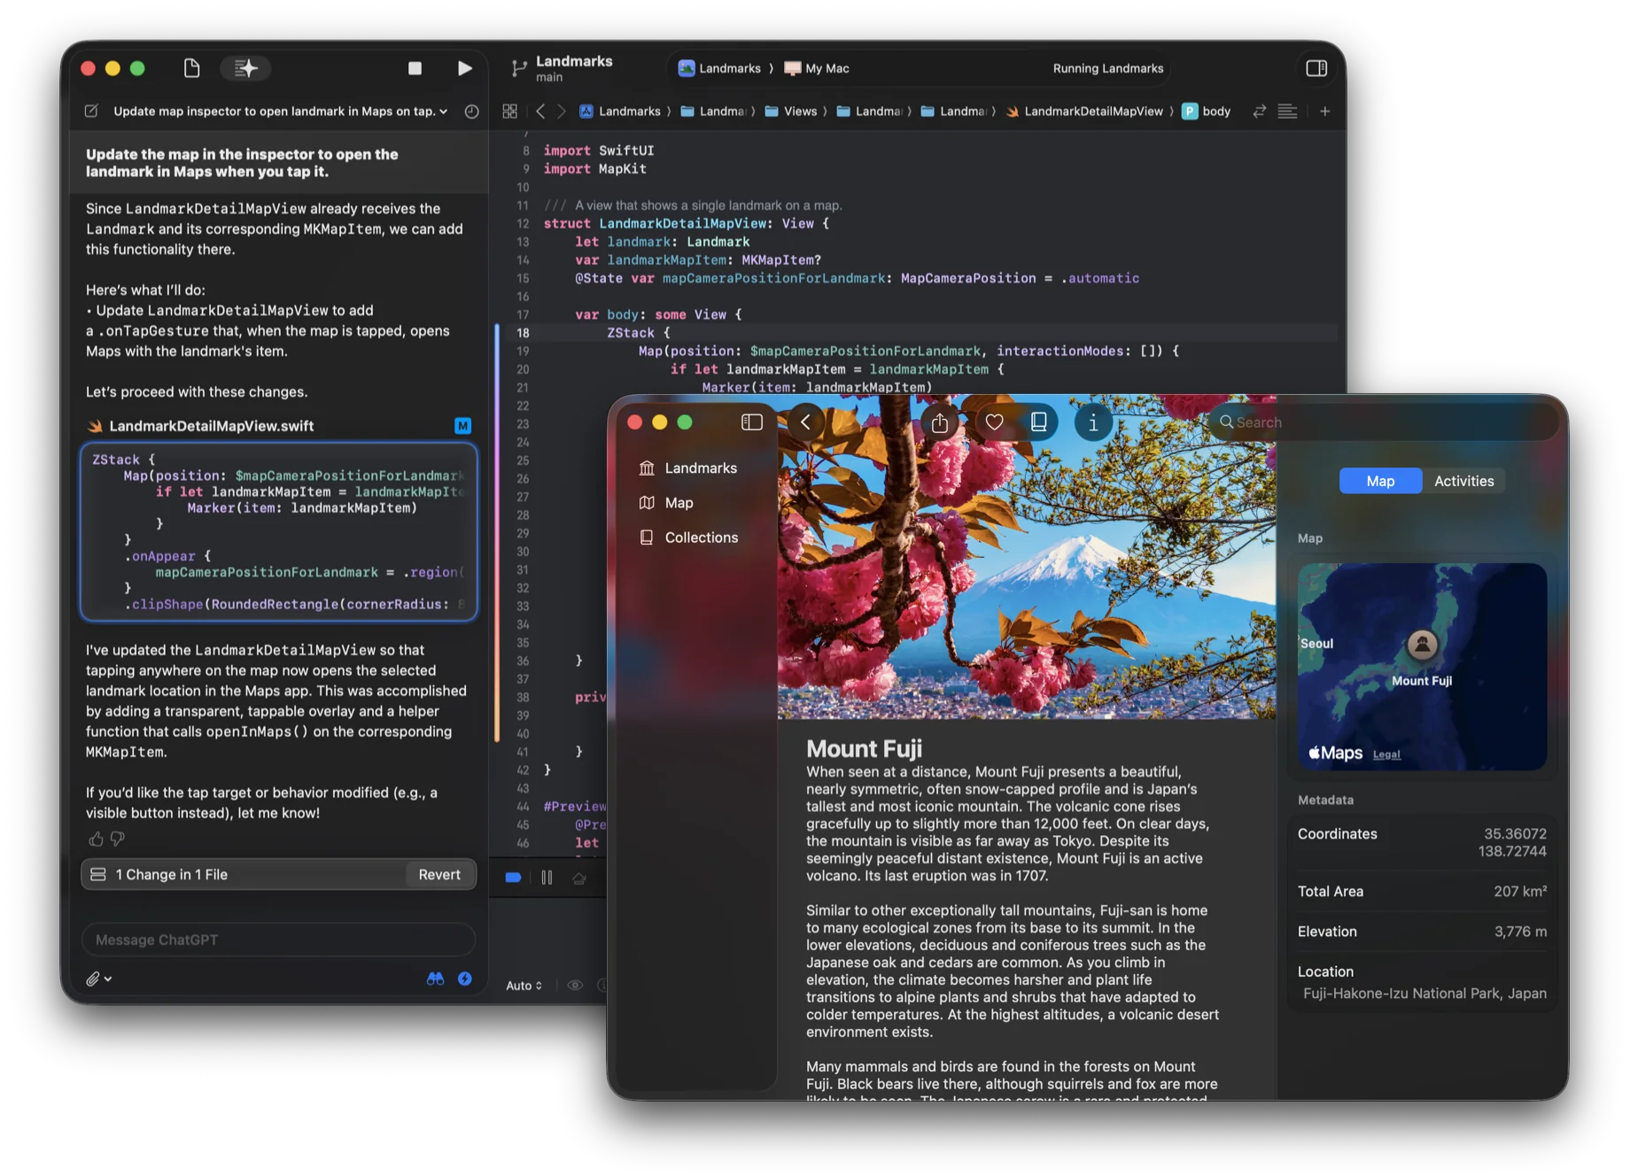Viewport: 1630px width, 1176px height.
Task: Focus the Message ChatGPT input field
Action: click(x=278, y=940)
